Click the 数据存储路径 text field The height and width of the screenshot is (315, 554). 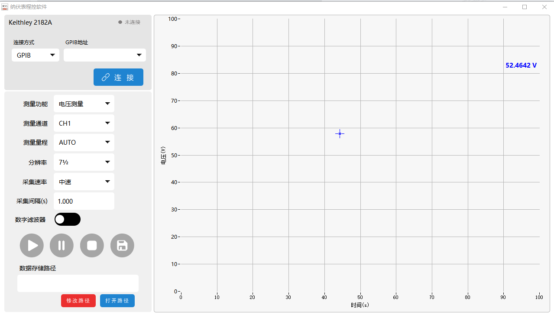click(x=78, y=283)
